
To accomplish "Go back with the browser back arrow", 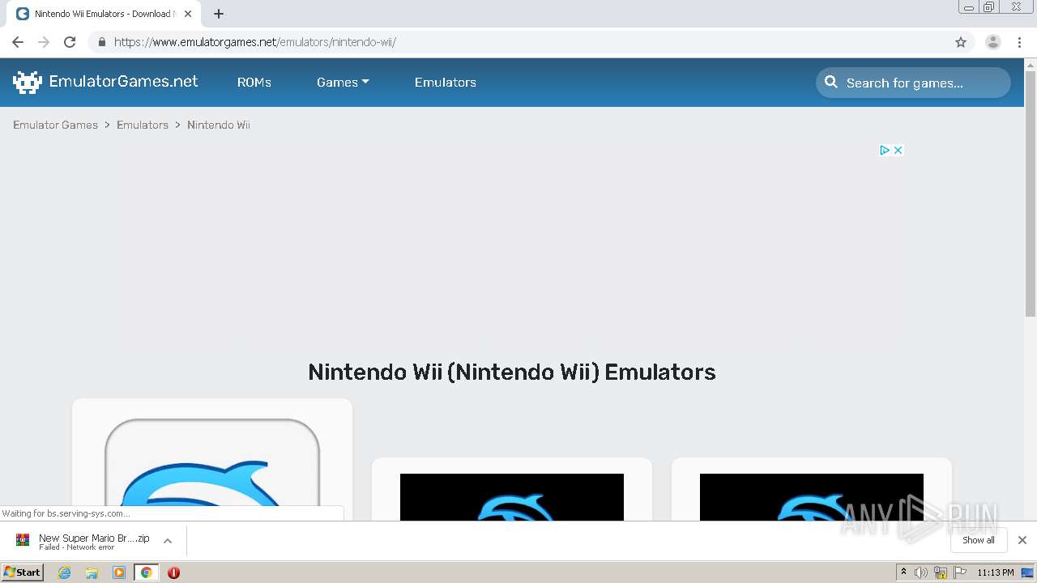I will pyautogui.click(x=18, y=42).
